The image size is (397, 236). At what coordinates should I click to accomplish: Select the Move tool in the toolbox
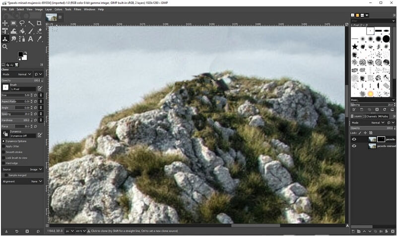pyautogui.click(x=5, y=23)
